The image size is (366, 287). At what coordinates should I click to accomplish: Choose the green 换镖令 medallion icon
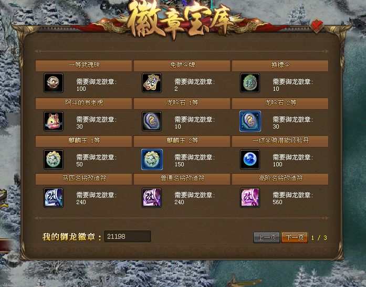tap(250, 83)
